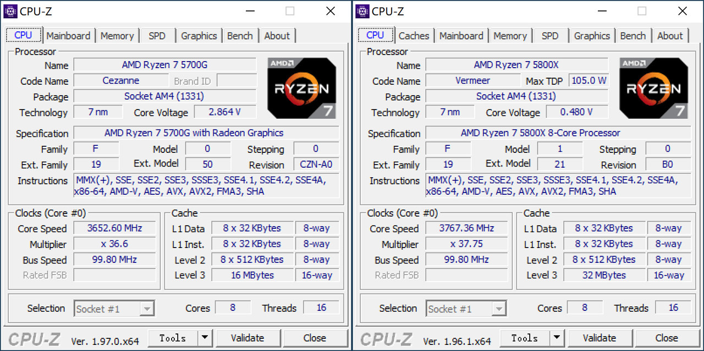The height and width of the screenshot is (351, 704).
Task: Open About tab in left window
Action: (x=277, y=36)
